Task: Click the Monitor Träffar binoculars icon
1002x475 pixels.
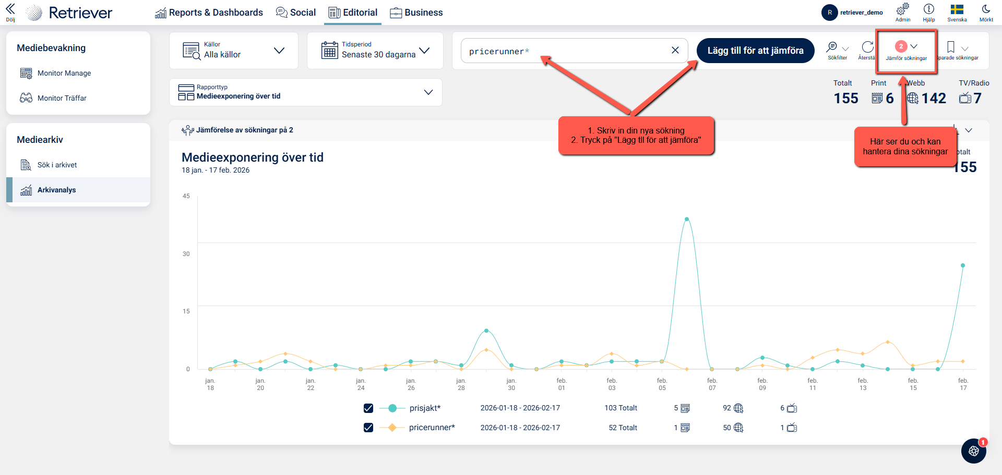Action: [x=26, y=98]
